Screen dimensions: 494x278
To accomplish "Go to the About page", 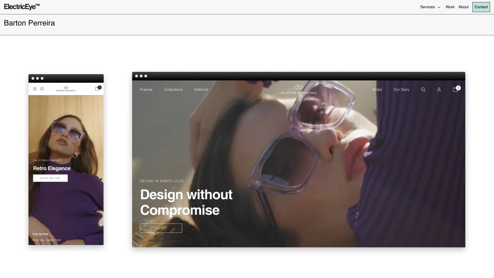I will 463,7.
